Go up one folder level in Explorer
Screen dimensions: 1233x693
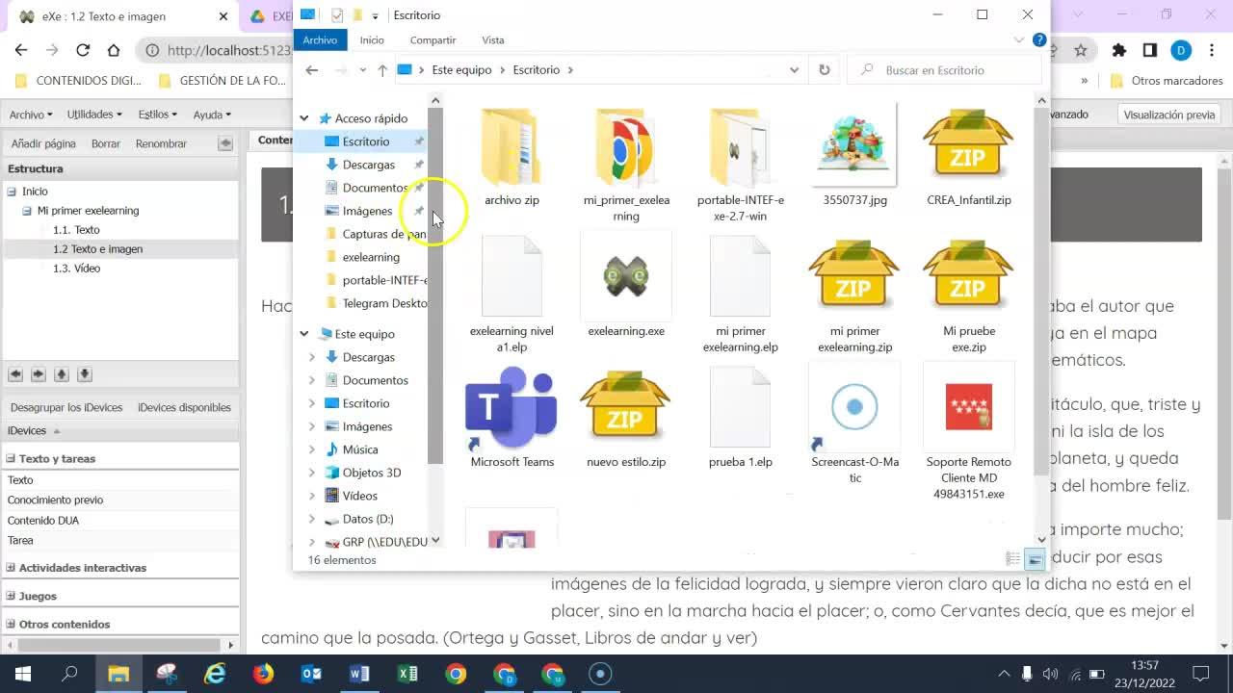[382, 70]
